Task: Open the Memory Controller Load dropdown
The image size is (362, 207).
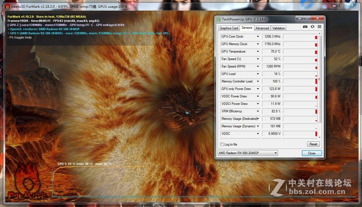Action: [258, 81]
